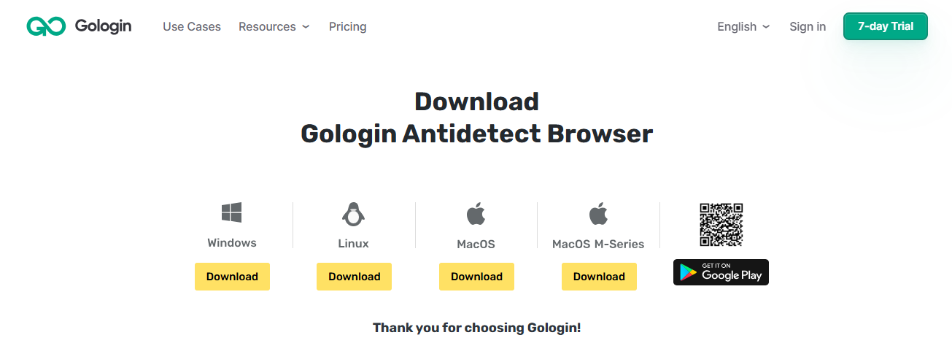Screen dimensions: 952x354
Task: Click the MacOS M-Series Apple icon
Action: tap(598, 214)
